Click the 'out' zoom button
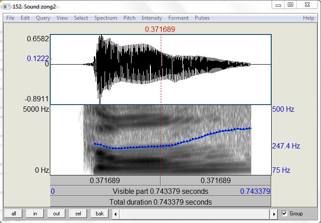Viewport: 321px width, 223px height. [x=56, y=214]
